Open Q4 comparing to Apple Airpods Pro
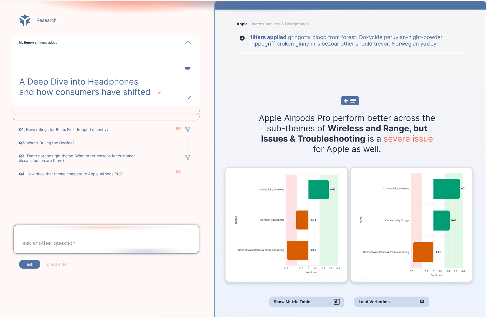This screenshot has width=487, height=317. (71, 174)
